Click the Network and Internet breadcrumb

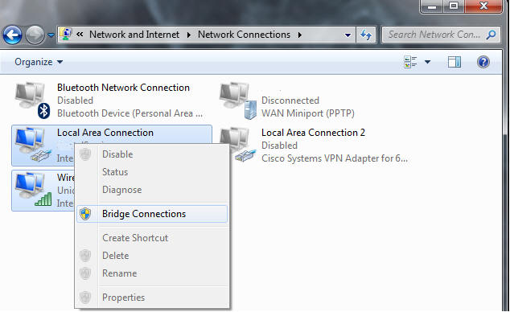coord(134,35)
